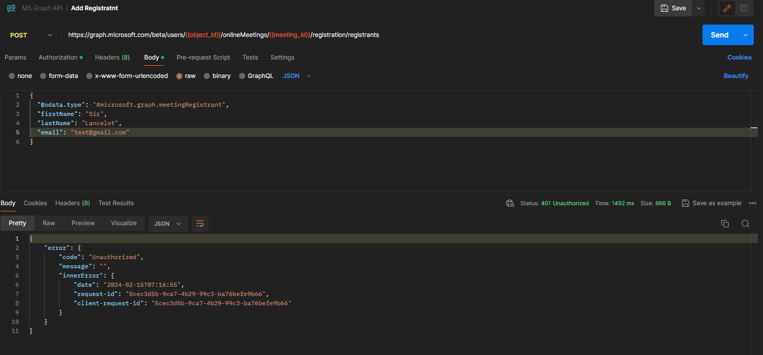The width and height of the screenshot is (763, 355).
Task: Click the Postman app logo icon
Action: (11, 8)
